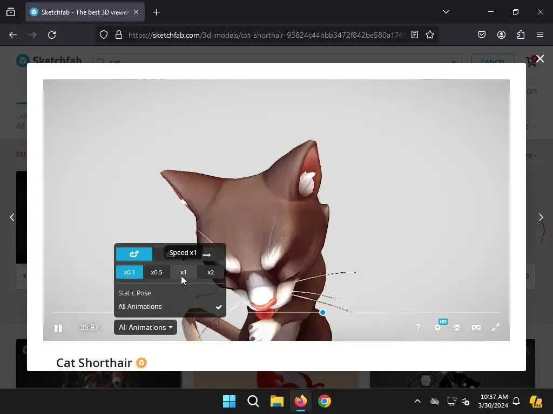
Task: Show hidden system tray icons
Action: 417,401
